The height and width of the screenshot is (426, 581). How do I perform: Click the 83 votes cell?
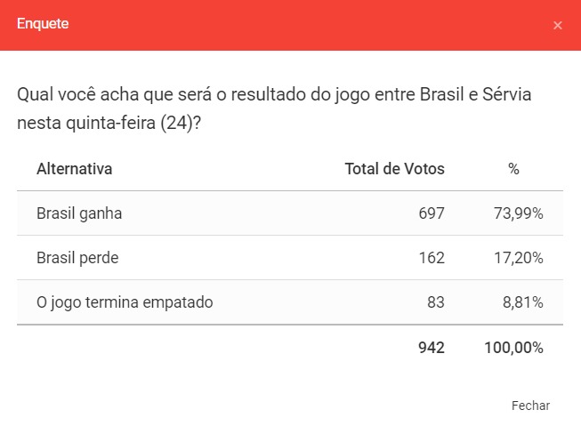pyautogui.click(x=435, y=302)
